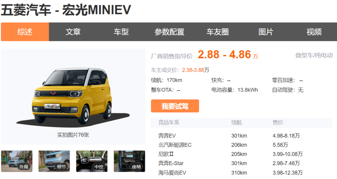Click price 3.98-12.38万 of 海马爱尚EV

pos(288,173)
